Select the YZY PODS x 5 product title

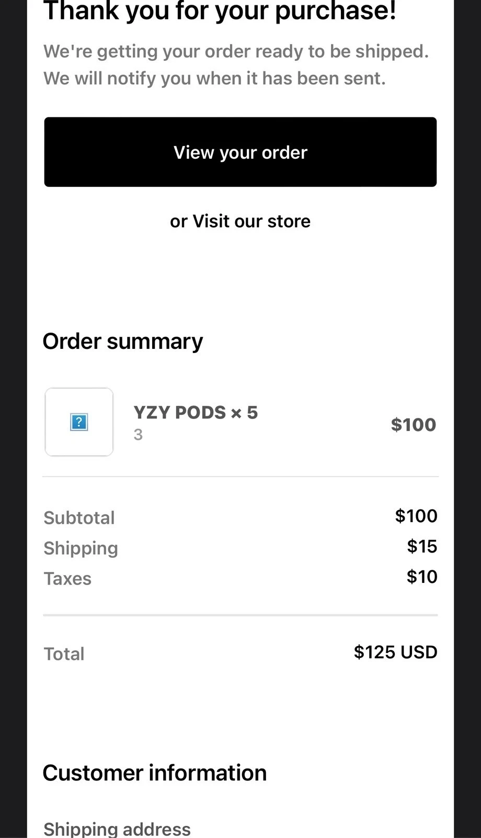195,413
